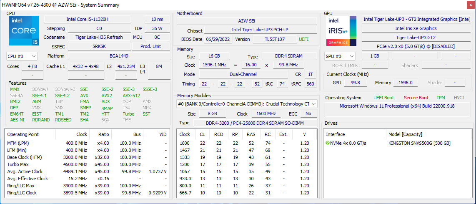Click the Avg. Active Clock row
The height and width of the screenshot is (204, 476).
pos(87,171)
